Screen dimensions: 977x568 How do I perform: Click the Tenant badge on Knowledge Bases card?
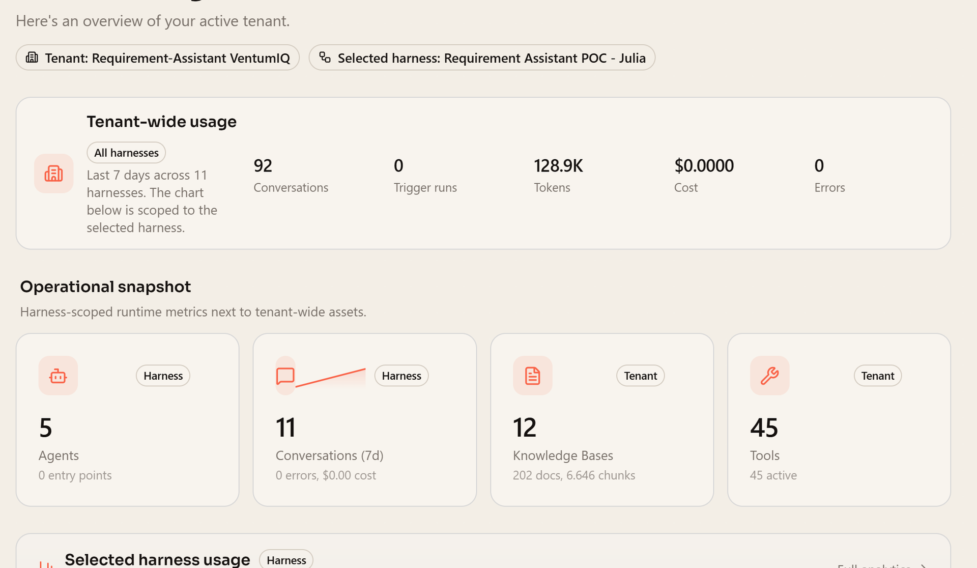coord(641,376)
